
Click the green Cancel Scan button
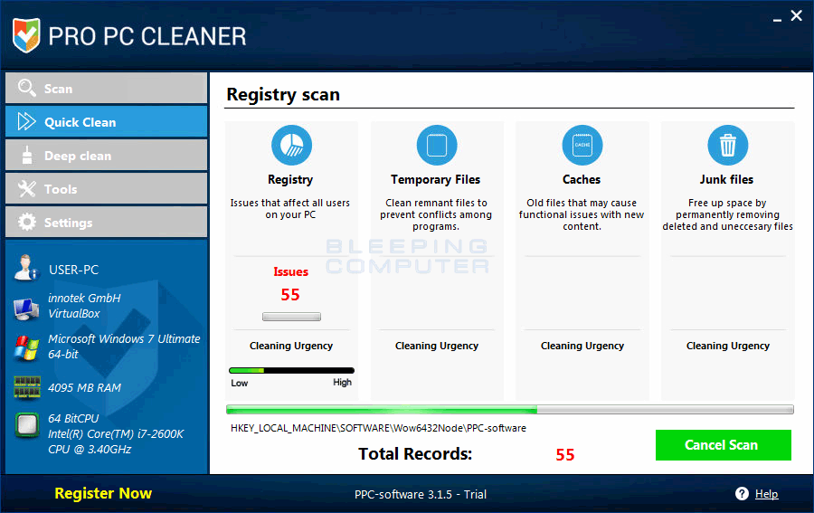[x=724, y=445]
